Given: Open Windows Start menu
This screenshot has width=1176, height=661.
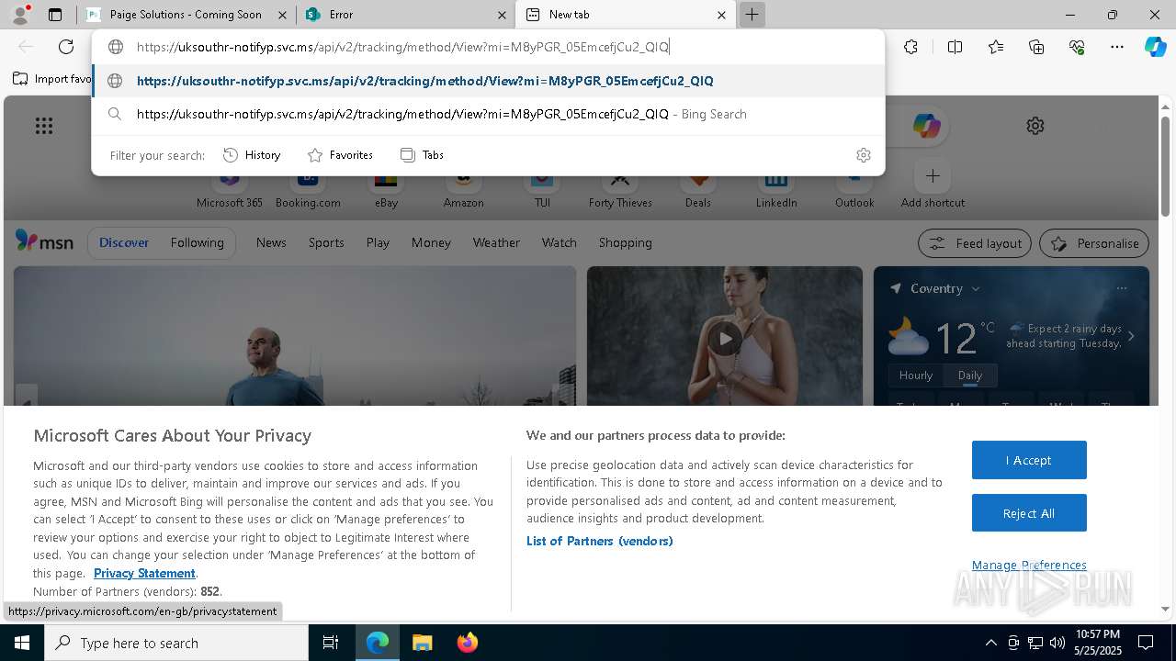Looking at the screenshot, I should click(22, 643).
